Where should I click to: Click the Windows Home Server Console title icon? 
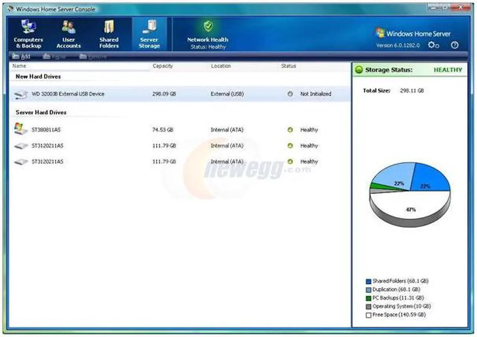pyautogui.click(x=11, y=9)
